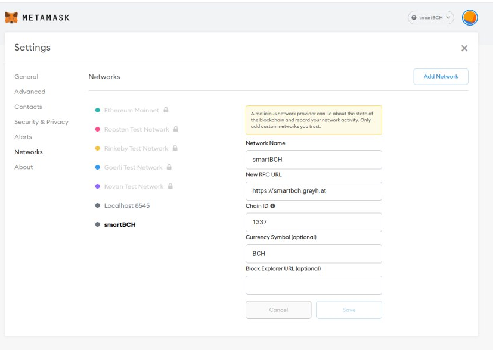Click the green dot for Ethereum Mainnet

coord(98,110)
